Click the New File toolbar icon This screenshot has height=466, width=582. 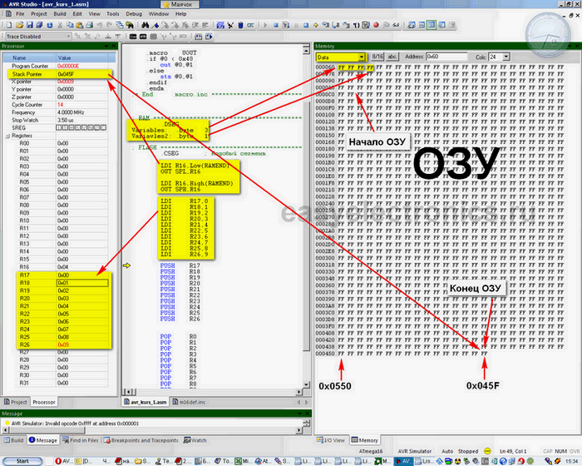pos(9,25)
